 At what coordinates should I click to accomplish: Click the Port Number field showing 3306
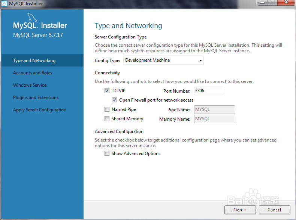coord(209,91)
